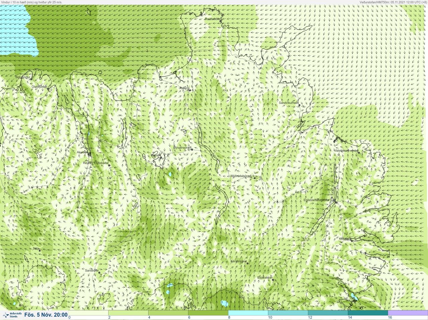The image size is (428, 320).
Task: Select the 8–10 m/s light cyan swatch
Action: coord(248,313)
